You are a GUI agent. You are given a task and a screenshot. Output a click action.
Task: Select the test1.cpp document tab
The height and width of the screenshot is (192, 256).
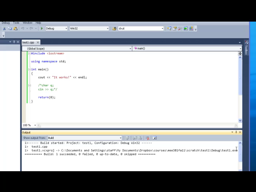click(28, 42)
